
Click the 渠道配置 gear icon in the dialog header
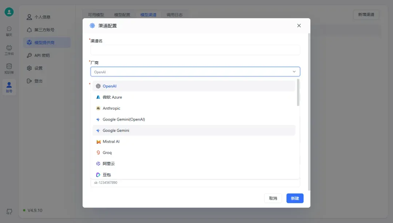coord(92,25)
